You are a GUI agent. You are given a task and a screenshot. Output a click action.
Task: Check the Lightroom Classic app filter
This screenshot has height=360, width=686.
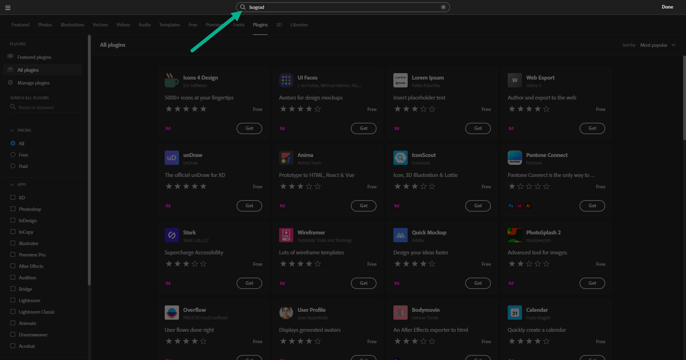pos(13,311)
